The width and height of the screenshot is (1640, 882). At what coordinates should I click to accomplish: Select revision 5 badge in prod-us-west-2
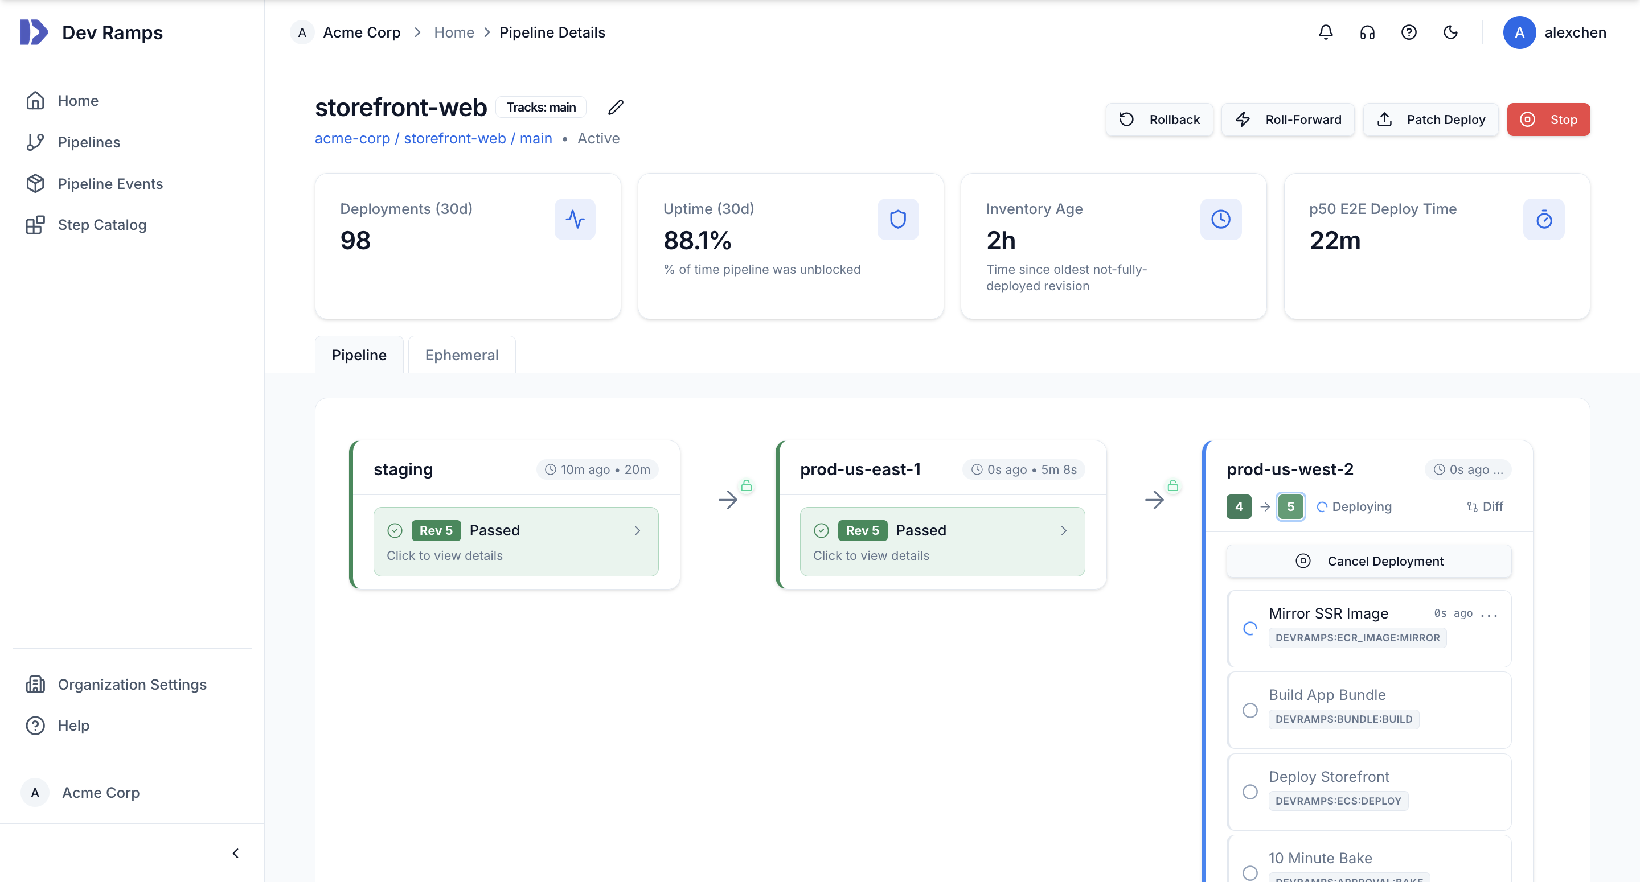pyautogui.click(x=1290, y=506)
